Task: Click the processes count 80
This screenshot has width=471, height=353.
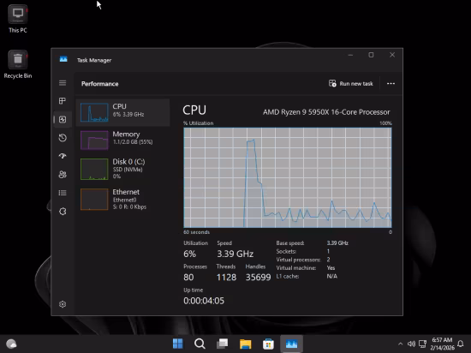Action: pos(188,277)
